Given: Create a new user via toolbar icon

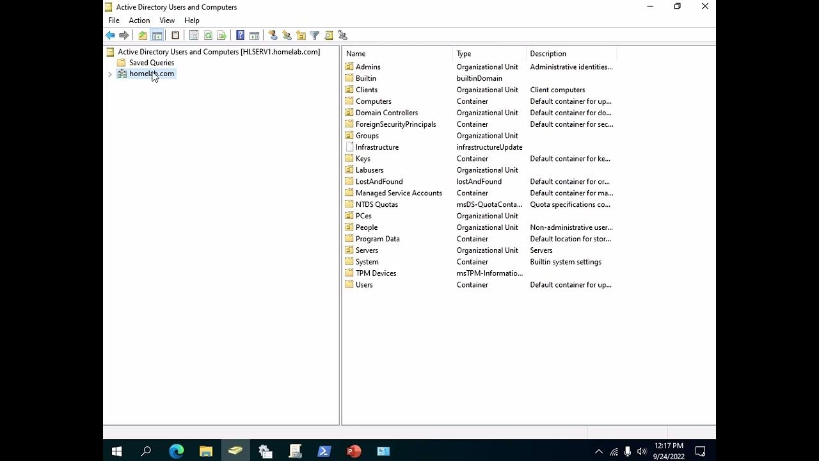Looking at the screenshot, I should pos(273,35).
